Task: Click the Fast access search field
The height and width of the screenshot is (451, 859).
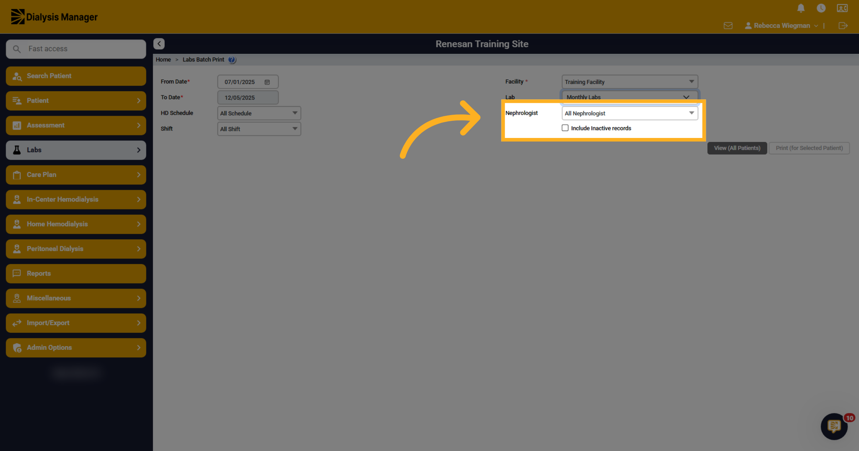Action: coord(76,49)
